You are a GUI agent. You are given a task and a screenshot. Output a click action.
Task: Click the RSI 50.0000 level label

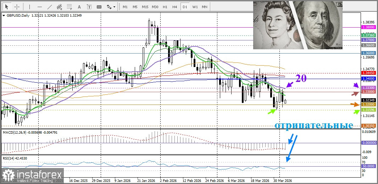[368, 166]
